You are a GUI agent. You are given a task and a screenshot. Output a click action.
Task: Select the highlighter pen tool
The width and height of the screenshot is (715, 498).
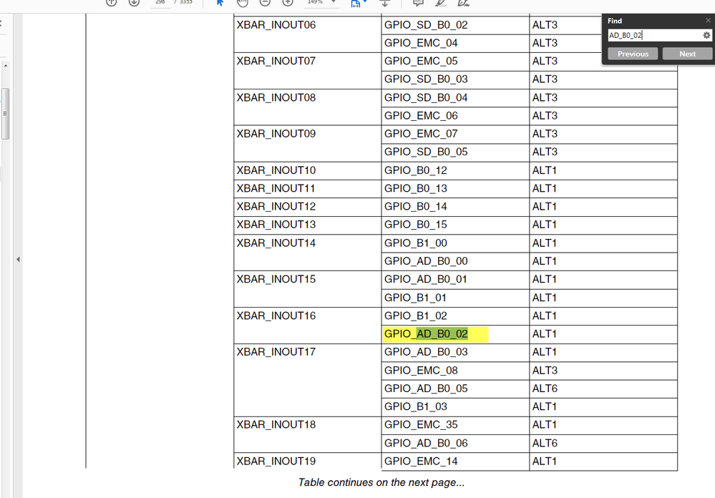[x=440, y=3]
